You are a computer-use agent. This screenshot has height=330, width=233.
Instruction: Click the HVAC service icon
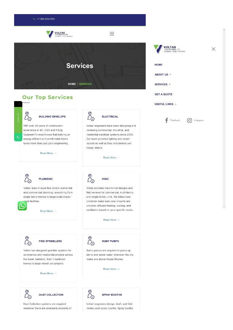pos(91,179)
